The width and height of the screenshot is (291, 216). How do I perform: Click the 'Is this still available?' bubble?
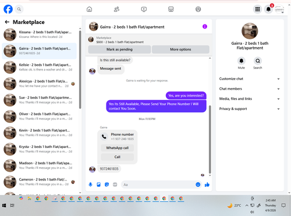pyautogui.click(x=115, y=60)
